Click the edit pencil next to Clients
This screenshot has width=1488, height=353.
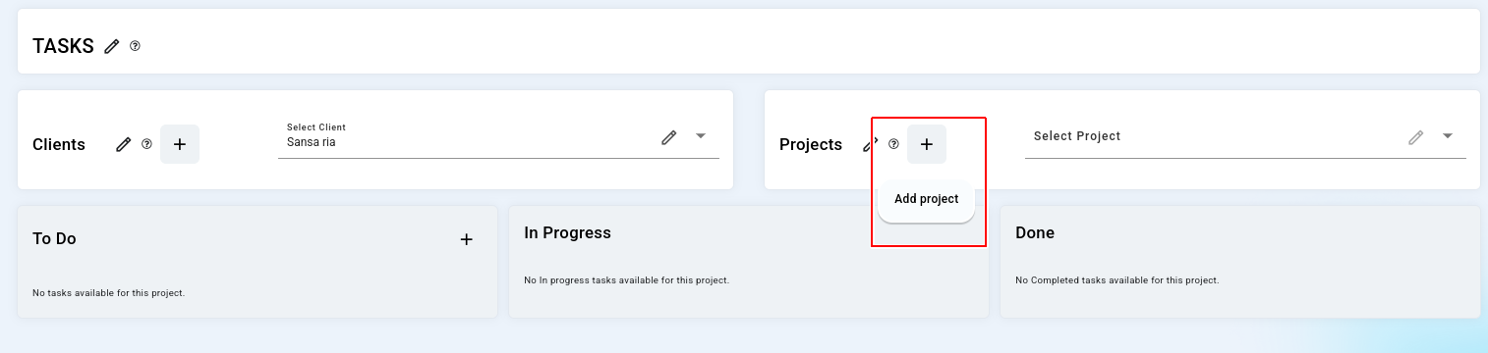(x=123, y=144)
